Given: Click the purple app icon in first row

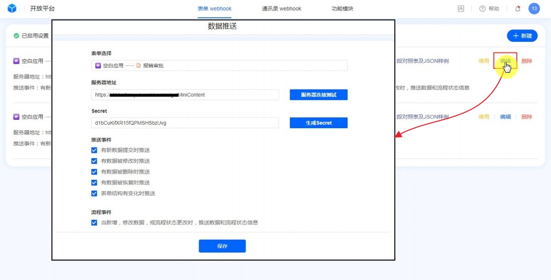Looking at the screenshot, I should (16, 61).
